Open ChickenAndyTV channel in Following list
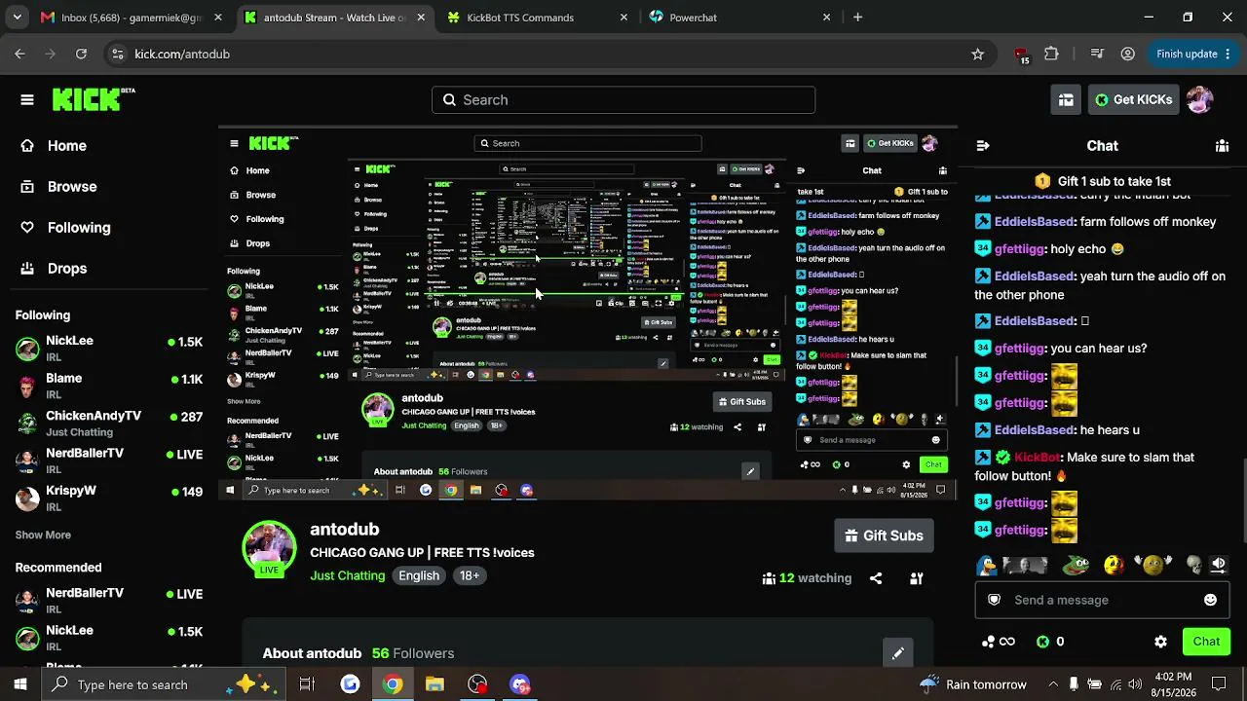The height and width of the screenshot is (701, 1247). (x=109, y=424)
